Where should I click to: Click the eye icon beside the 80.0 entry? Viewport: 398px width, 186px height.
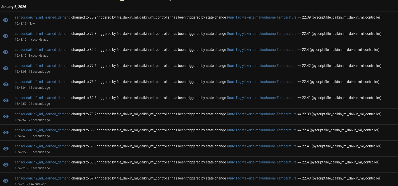[6, 52]
